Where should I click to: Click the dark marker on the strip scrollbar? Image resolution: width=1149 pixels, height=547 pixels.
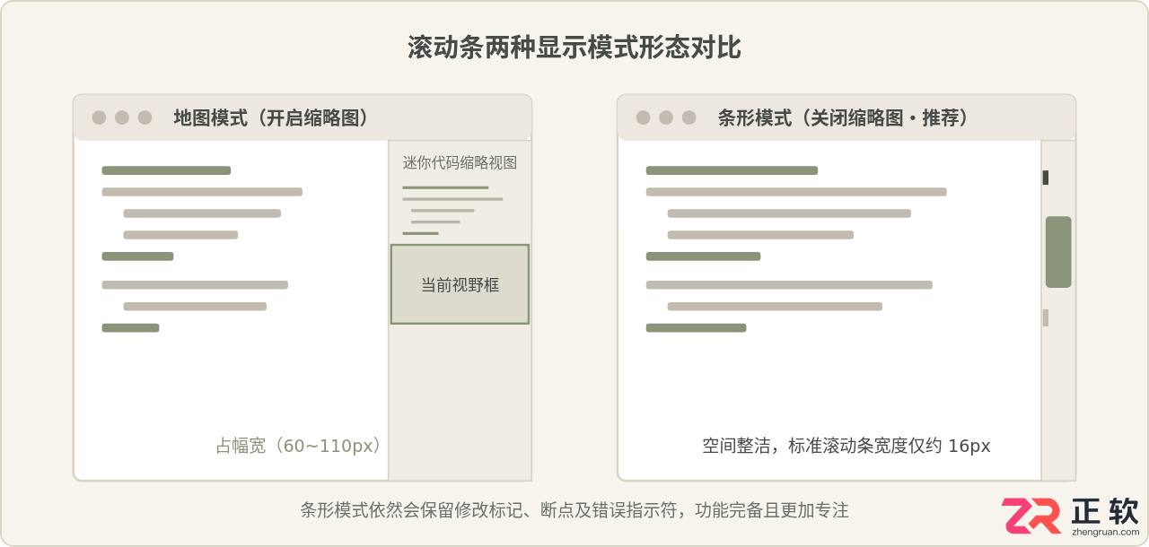[1045, 178]
